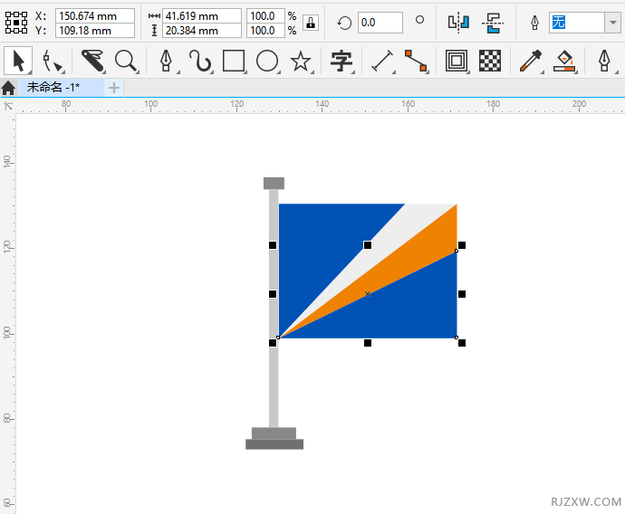
Task: Click the horizontal scale percent field
Action: pyautogui.click(x=265, y=16)
